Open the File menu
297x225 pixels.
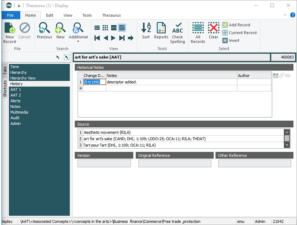[10, 15]
